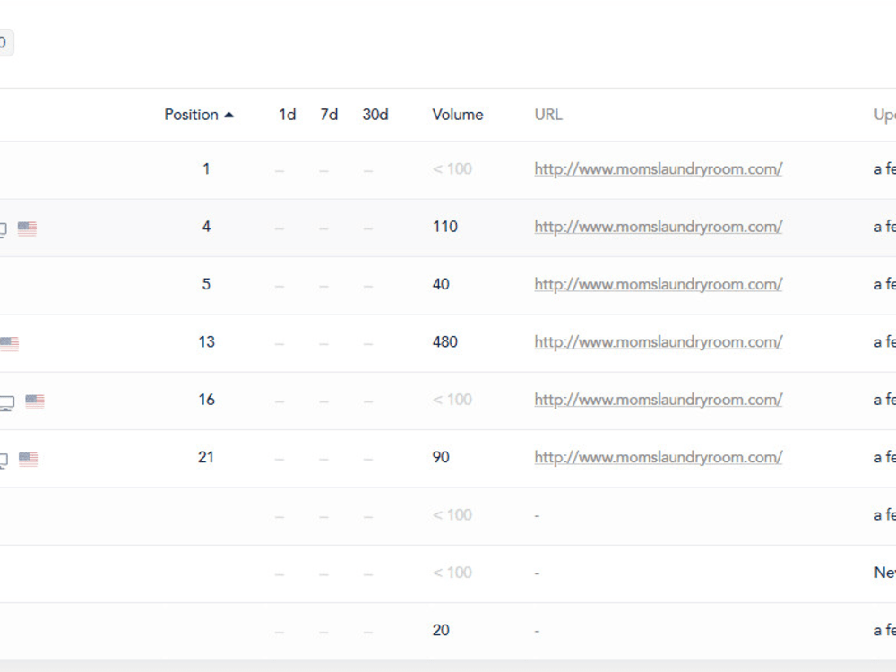Click US flag icon in position 13 row
Viewport: 896px width, 672px height.
tap(9, 343)
